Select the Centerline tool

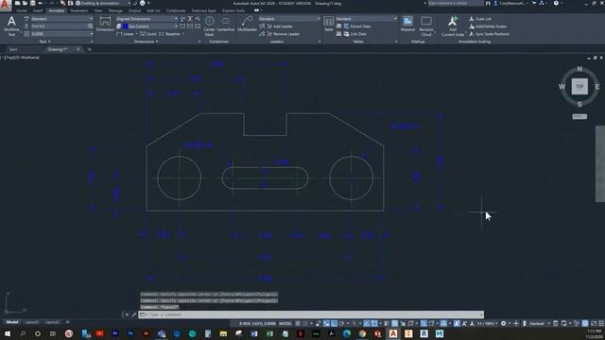click(x=225, y=24)
